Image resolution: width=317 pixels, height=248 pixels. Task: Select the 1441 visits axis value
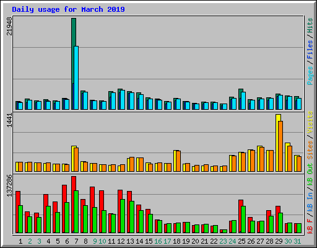[x=9, y=120]
